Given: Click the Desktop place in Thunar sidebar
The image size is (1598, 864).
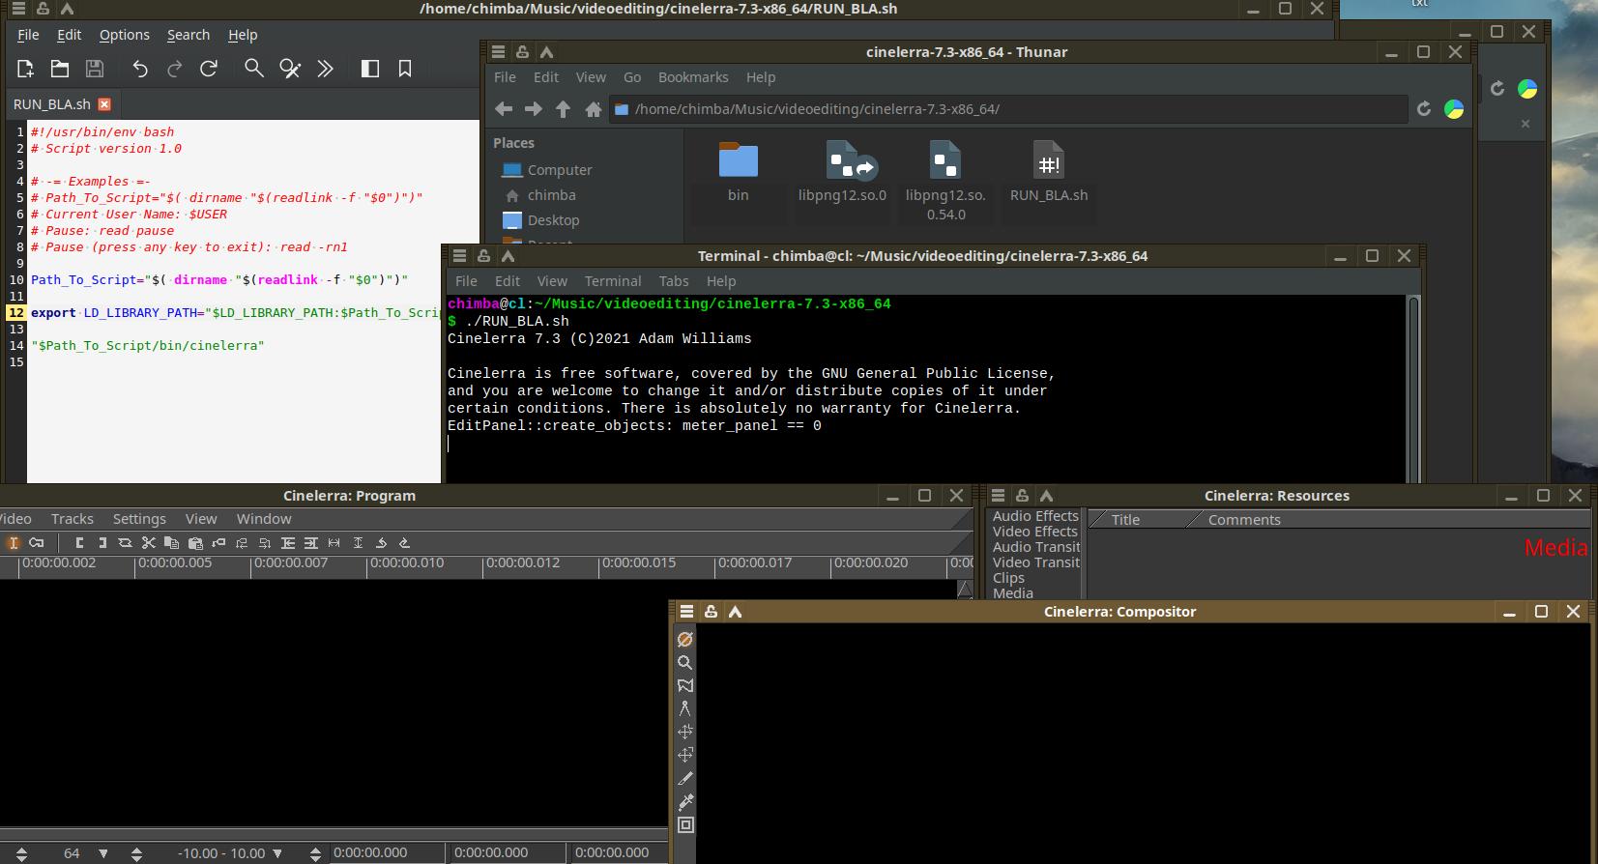Looking at the screenshot, I should tap(553, 220).
